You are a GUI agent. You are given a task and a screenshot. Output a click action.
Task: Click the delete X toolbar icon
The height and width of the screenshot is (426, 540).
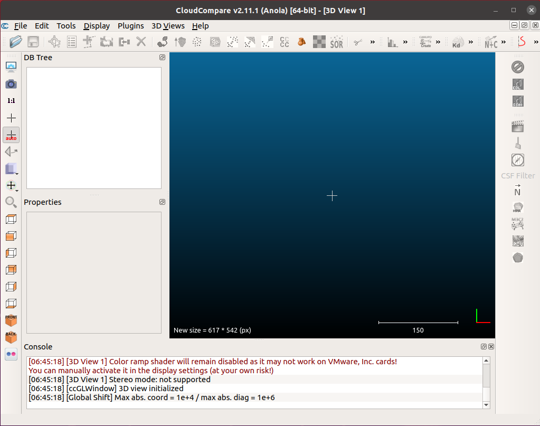click(x=141, y=42)
